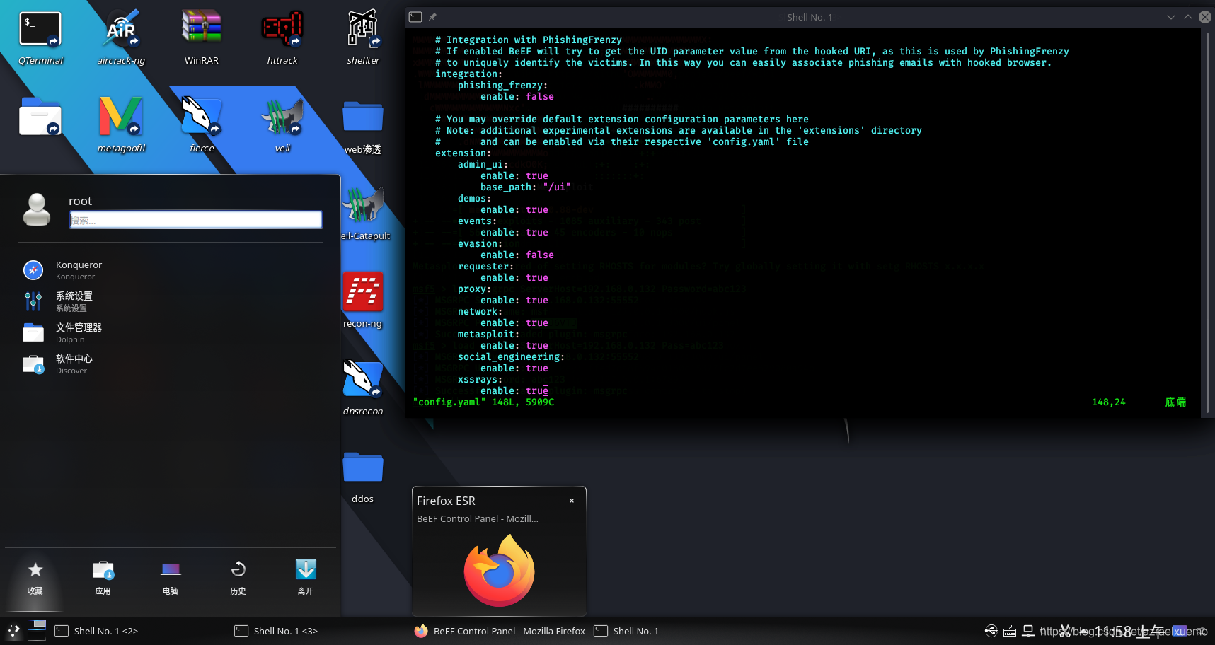Open 系统设置 (System Settings) from launcher

(170, 301)
